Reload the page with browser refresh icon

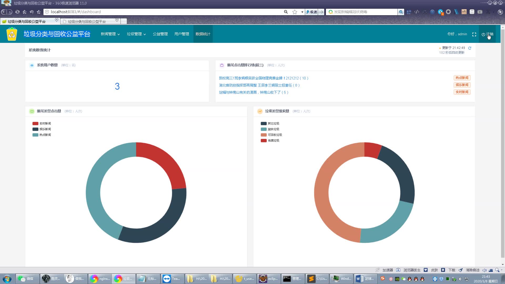click(x=17, y=12)
